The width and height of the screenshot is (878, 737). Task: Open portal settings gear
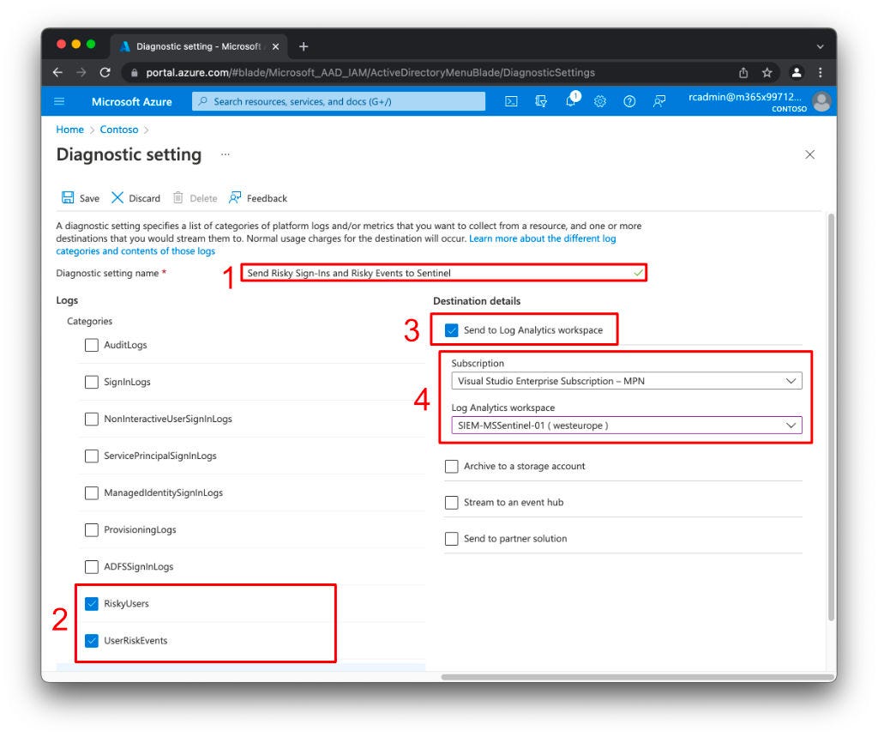pos(599,101)
